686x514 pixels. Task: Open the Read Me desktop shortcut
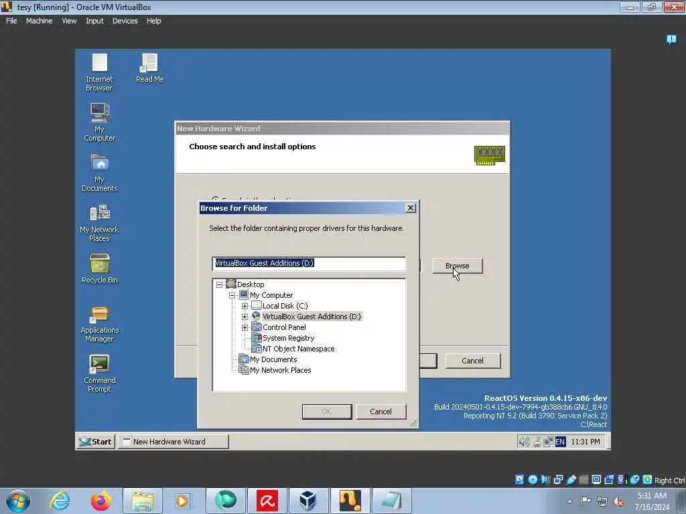click(149, 68)
